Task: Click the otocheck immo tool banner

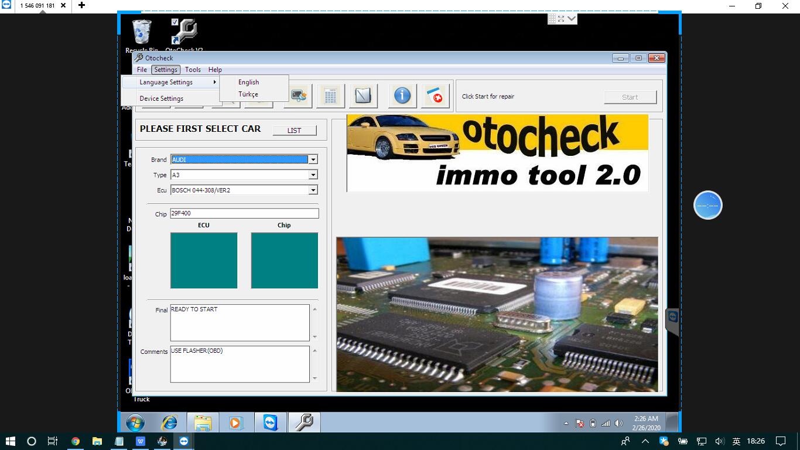Action: (497, 153)
